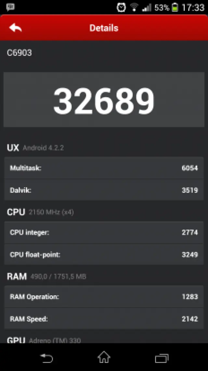Tap the Wi-Fi status icon
The width and height of the screenshot is (208, 371).
pyautogui.click(x=134, y=7)
